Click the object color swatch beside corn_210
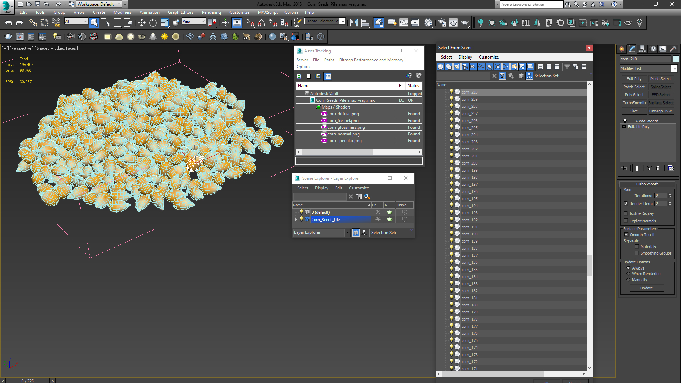Viewport: 681px width, 383px height. pyautogui.click(x=676, y=59)
